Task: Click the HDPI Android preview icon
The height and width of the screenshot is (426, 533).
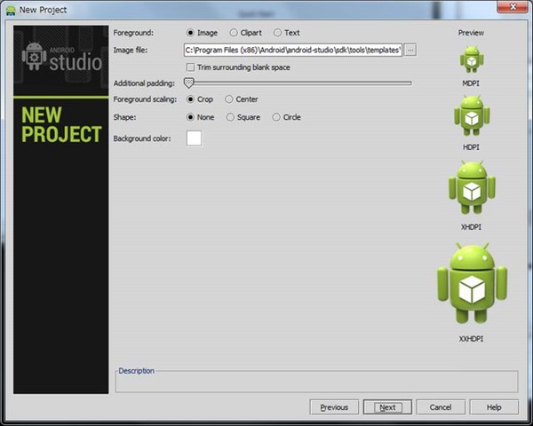Action: 472,114
